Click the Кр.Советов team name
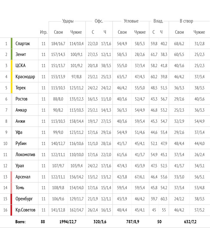Image resolution: width=210 pixels, height=228 pixels. (x=25, y=210)
